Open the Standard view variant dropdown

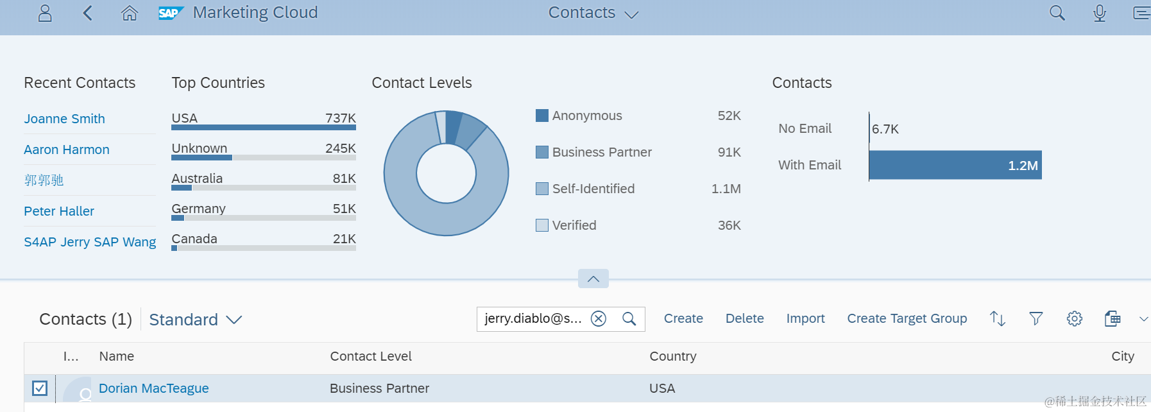coord(234,320)
